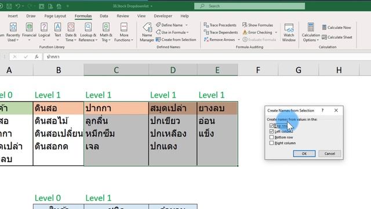Viewport: 371px width, 209px height.
Task: Open the file name dropdown in title bar
Action: click(x=151, y=6)
